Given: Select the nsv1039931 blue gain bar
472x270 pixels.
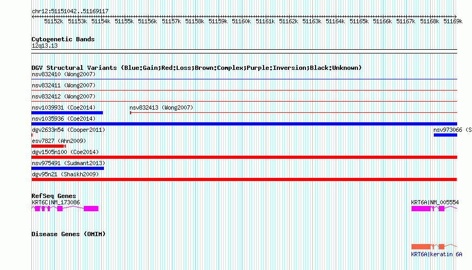Looking at the screenshot, I should 67,113.
